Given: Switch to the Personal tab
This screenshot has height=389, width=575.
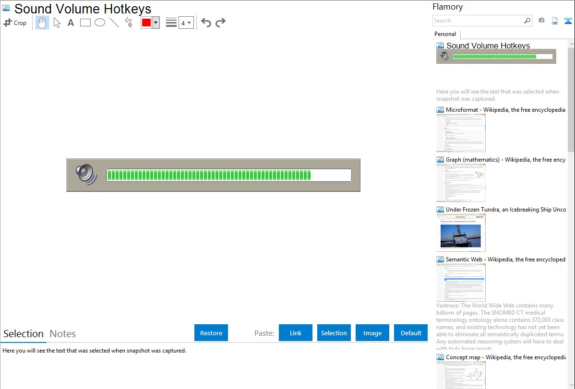Looking at the screenshot, I should click(445, 34).
